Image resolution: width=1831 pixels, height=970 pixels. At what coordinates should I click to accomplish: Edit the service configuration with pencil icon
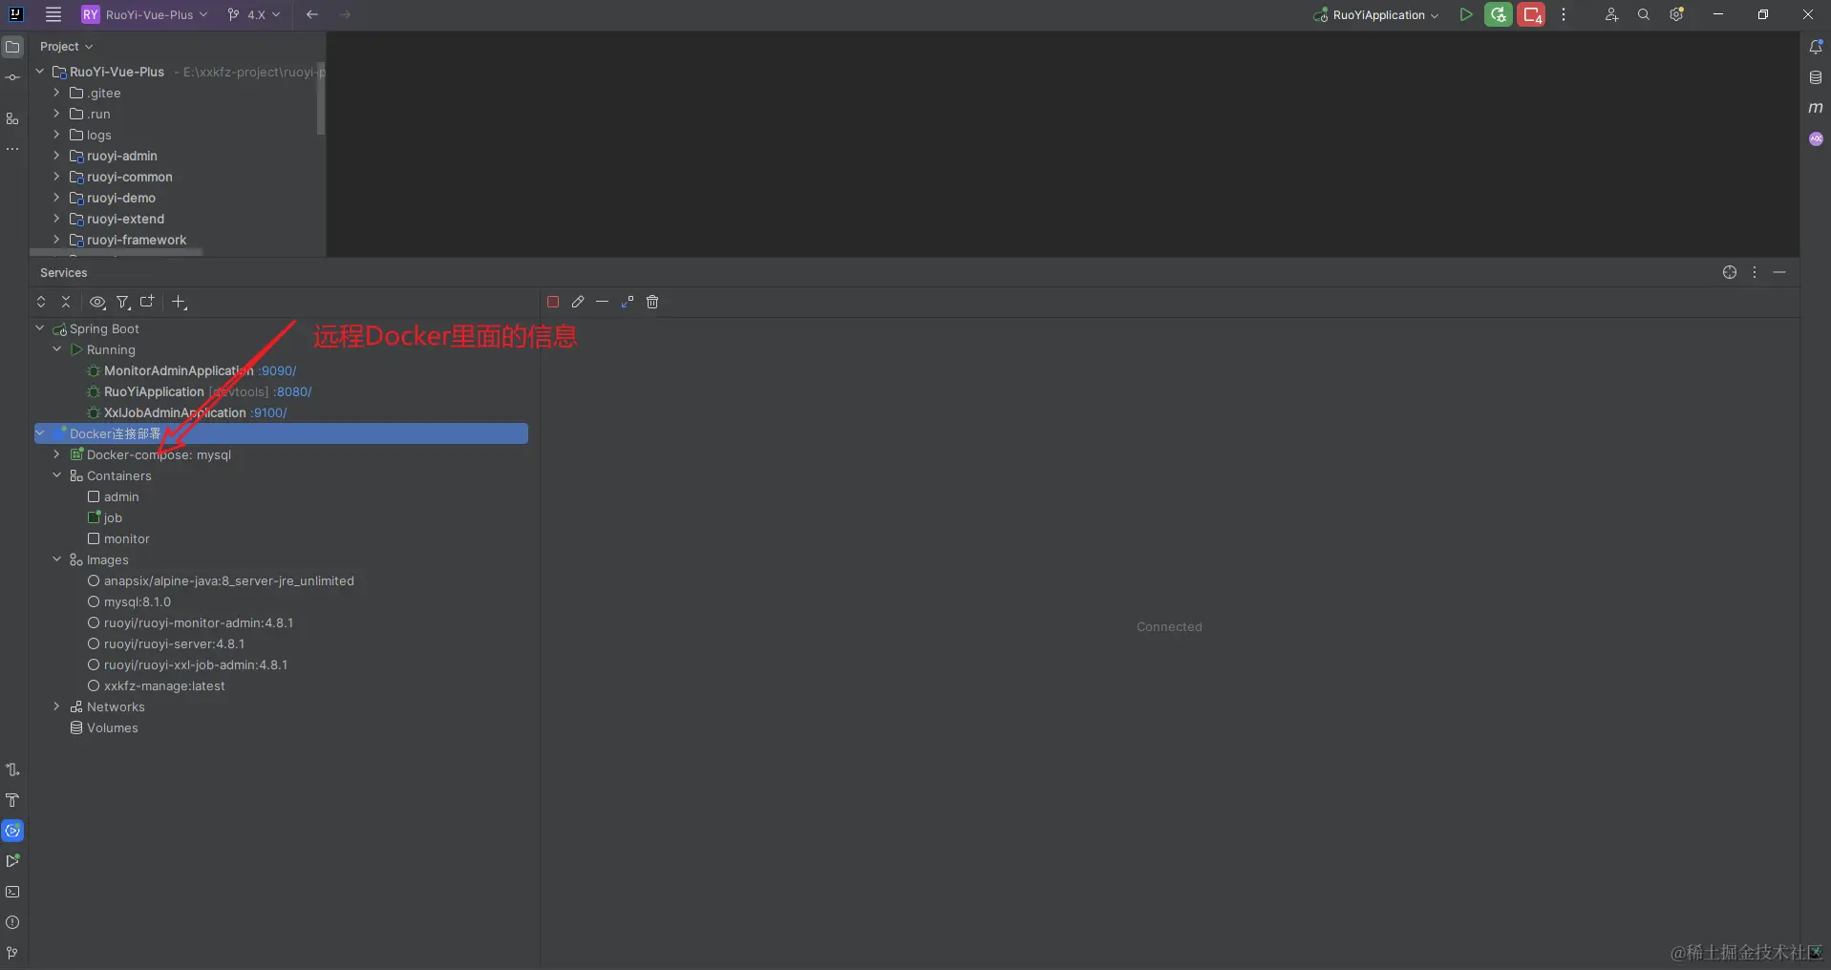point(578,302)
